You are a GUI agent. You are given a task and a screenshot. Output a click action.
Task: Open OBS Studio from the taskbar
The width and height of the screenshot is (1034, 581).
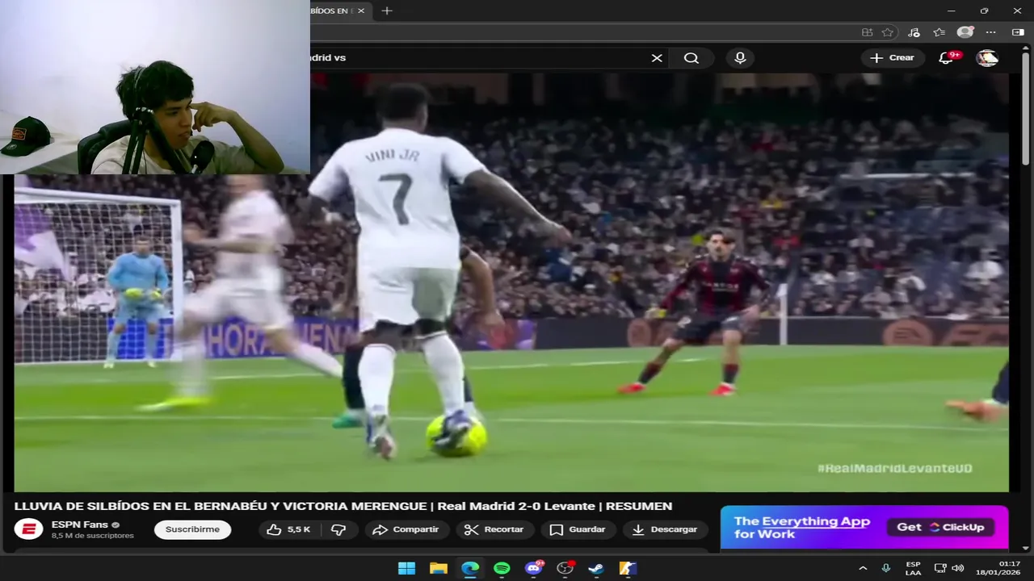coord(565,568)
